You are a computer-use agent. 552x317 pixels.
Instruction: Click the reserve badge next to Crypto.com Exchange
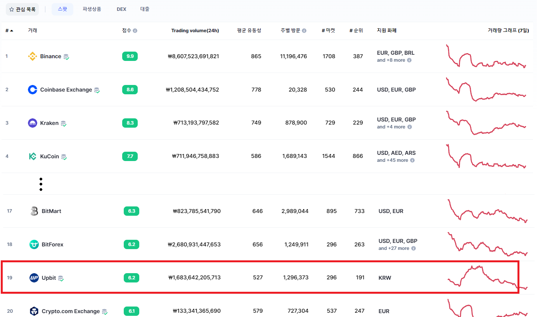pos(105,312)
